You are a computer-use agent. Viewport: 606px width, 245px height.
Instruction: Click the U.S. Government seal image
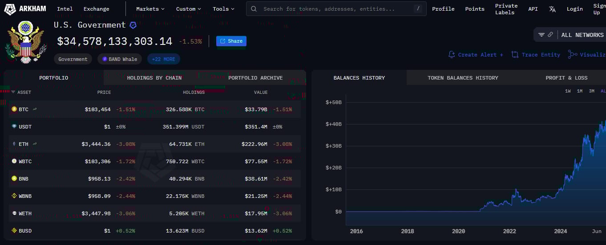pos(25,42)
